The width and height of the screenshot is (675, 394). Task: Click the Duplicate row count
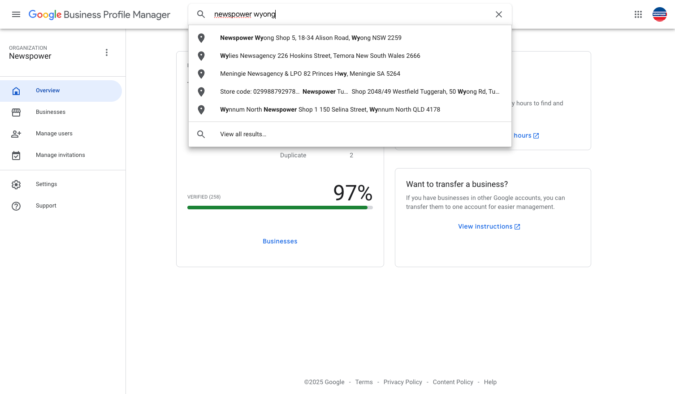pos(351,156)
